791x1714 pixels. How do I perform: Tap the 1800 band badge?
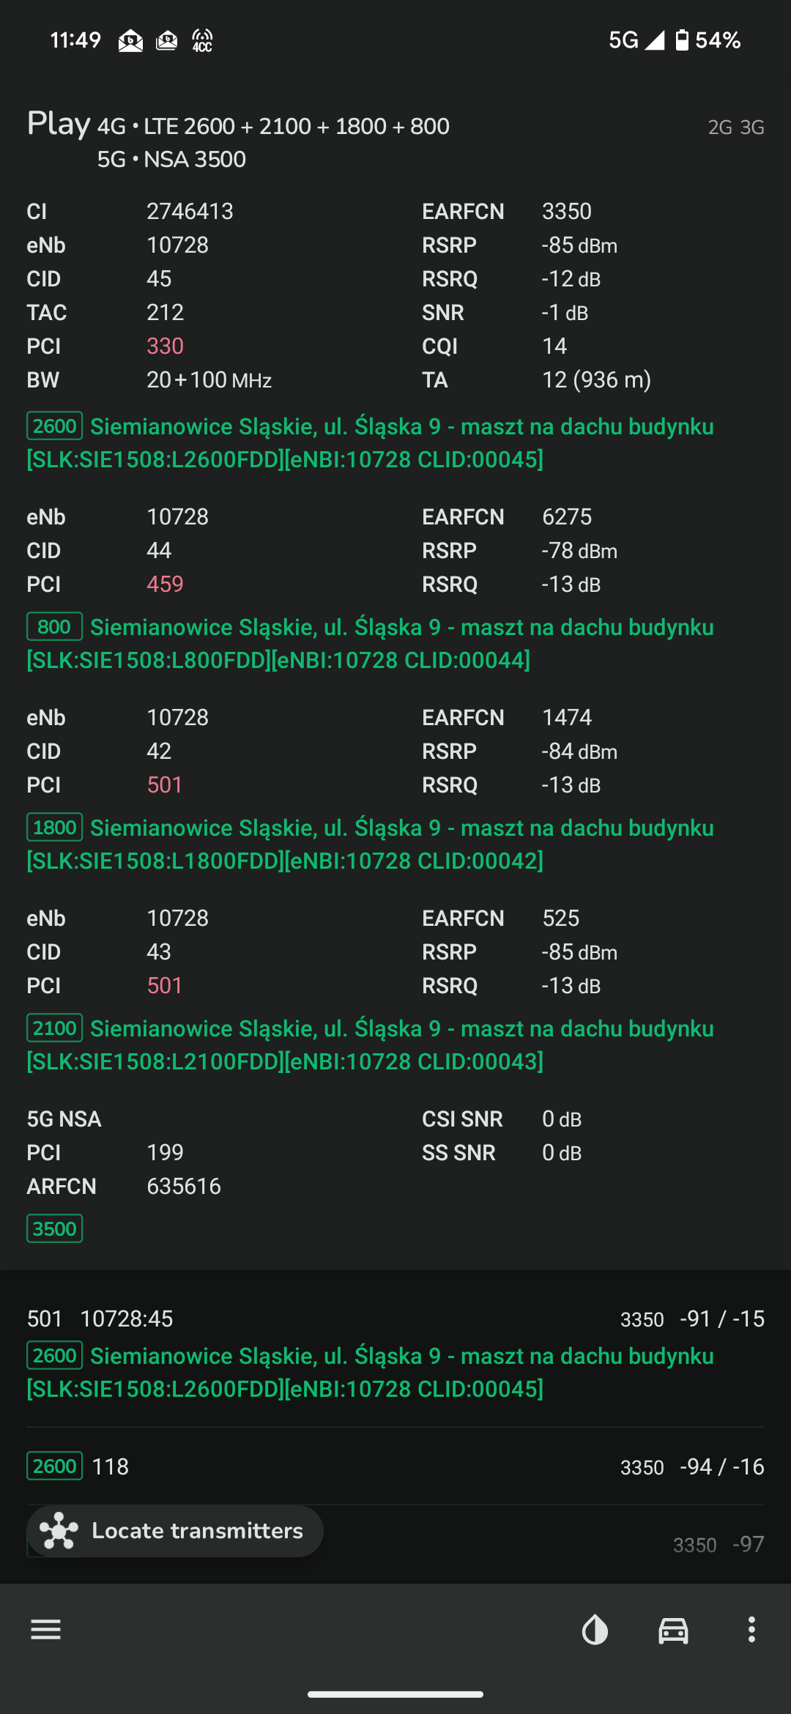pyautogui.click(x=55, y=828)
